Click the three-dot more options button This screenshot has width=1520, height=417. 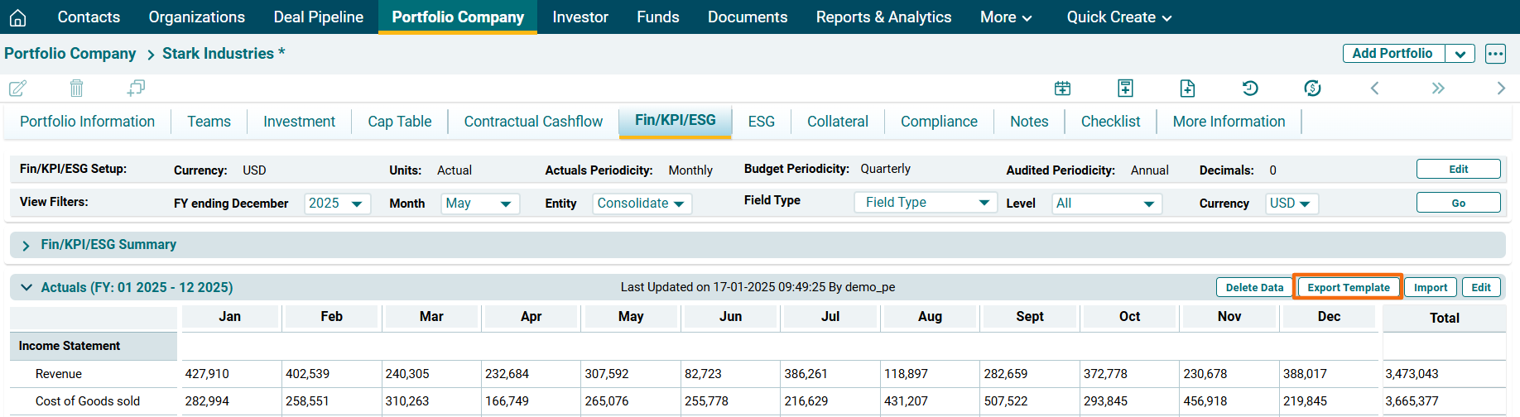click(1495, 54)
